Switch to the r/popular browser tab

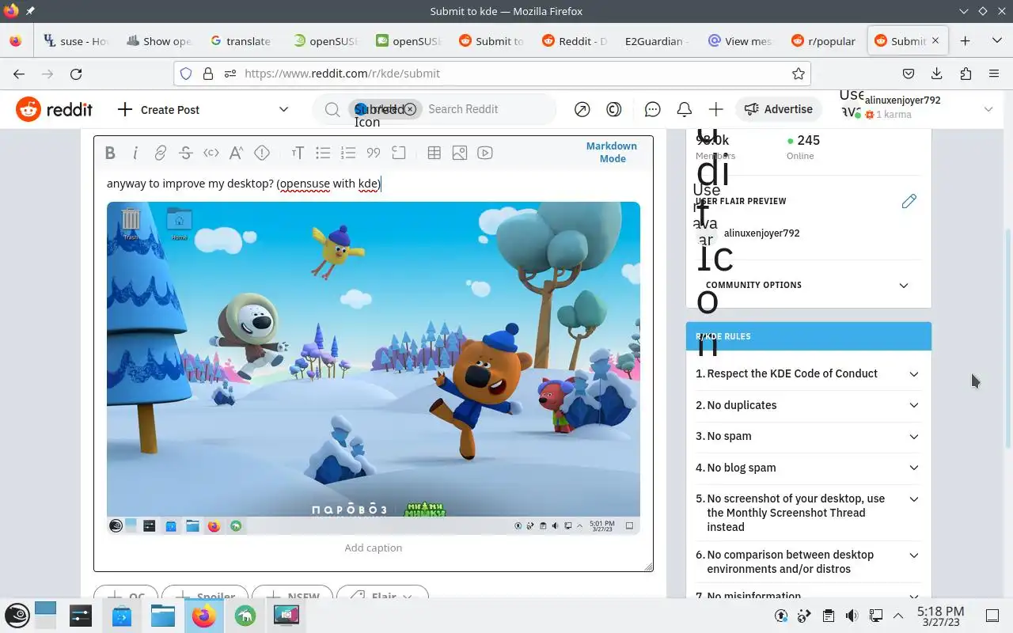[823, 41]
